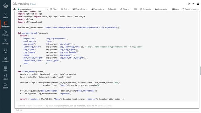Open Clusters in the sidebar
This screenshot has height=113, width=201.
[x=5, y=59]
